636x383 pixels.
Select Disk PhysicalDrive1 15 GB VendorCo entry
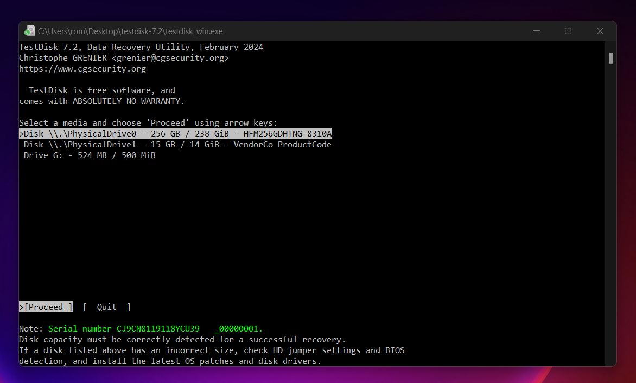point(177,145)
